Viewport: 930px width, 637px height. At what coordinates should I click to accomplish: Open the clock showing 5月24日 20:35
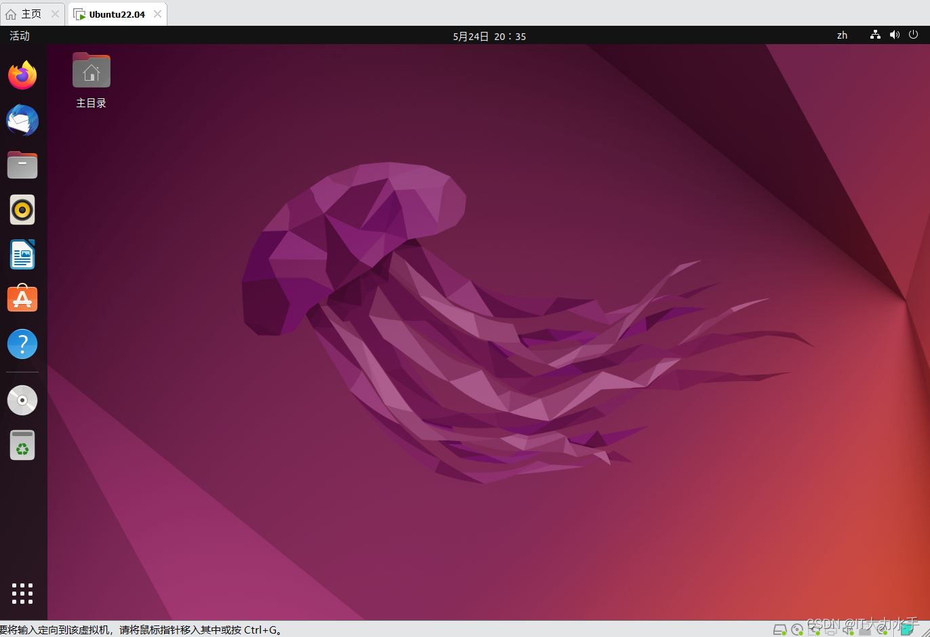pyautogui.click(x=489, y=36)
